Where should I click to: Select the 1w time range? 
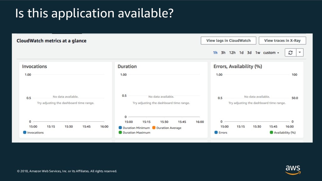(x=258, y=53)
